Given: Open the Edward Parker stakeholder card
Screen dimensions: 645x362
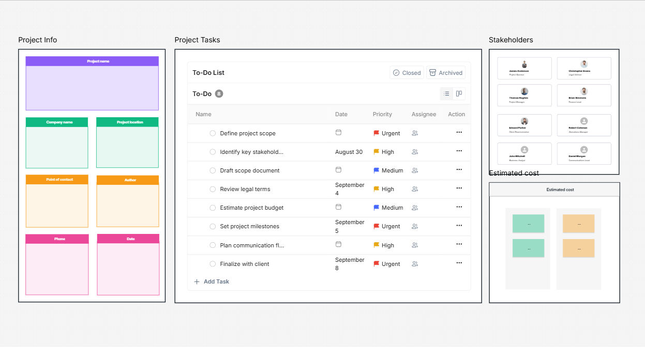Looking at the screenshot, I should point(524,125).
